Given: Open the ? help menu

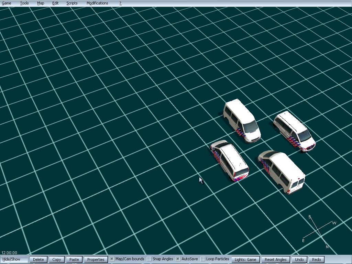Looking at the screenshot, I should (120, 3).
